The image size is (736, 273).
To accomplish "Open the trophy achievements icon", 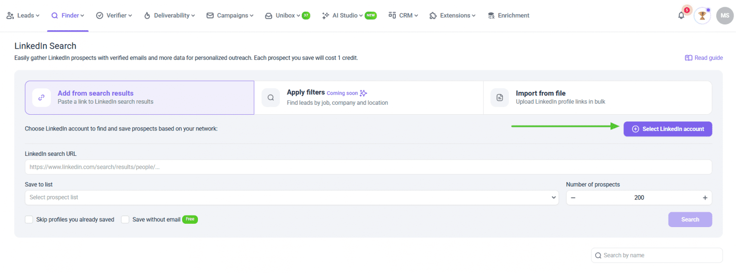I will 702,15.
